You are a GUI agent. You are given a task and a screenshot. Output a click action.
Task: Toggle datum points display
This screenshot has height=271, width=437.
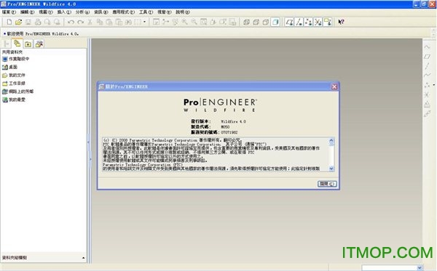309,22
